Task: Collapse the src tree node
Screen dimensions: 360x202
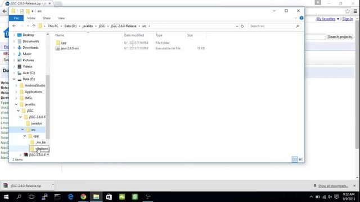Action: (x=22, y=130)
